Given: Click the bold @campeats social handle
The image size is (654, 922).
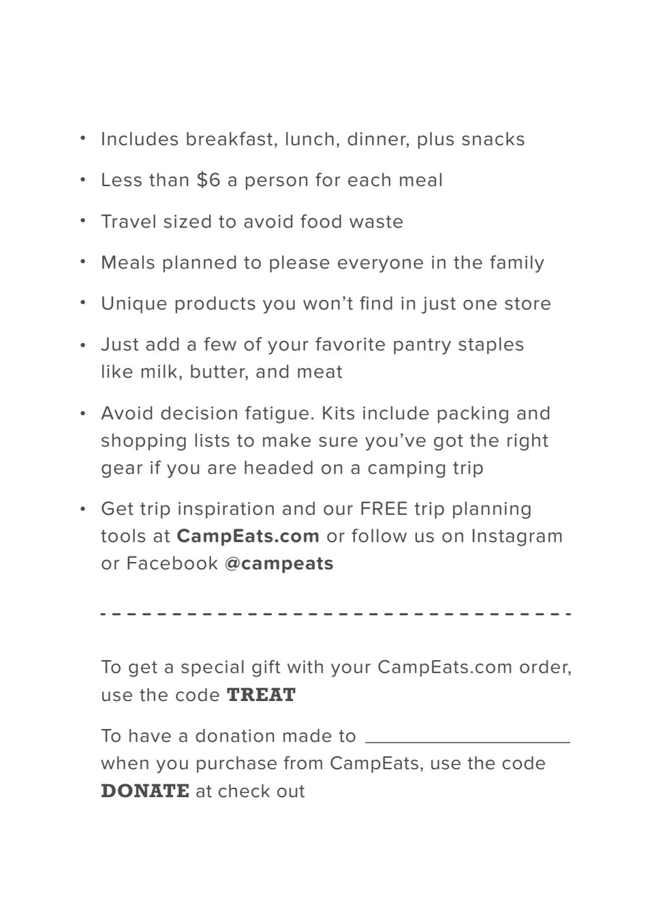Looking at the screenshot, I should click(x=279, y=563).
